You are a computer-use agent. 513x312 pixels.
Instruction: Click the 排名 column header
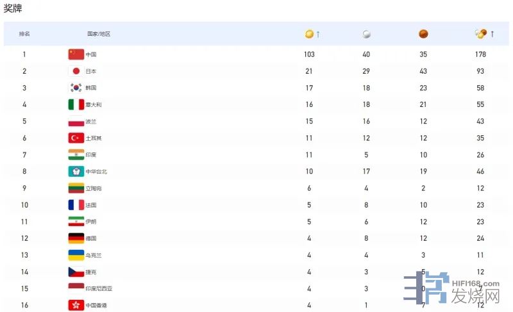24,34
